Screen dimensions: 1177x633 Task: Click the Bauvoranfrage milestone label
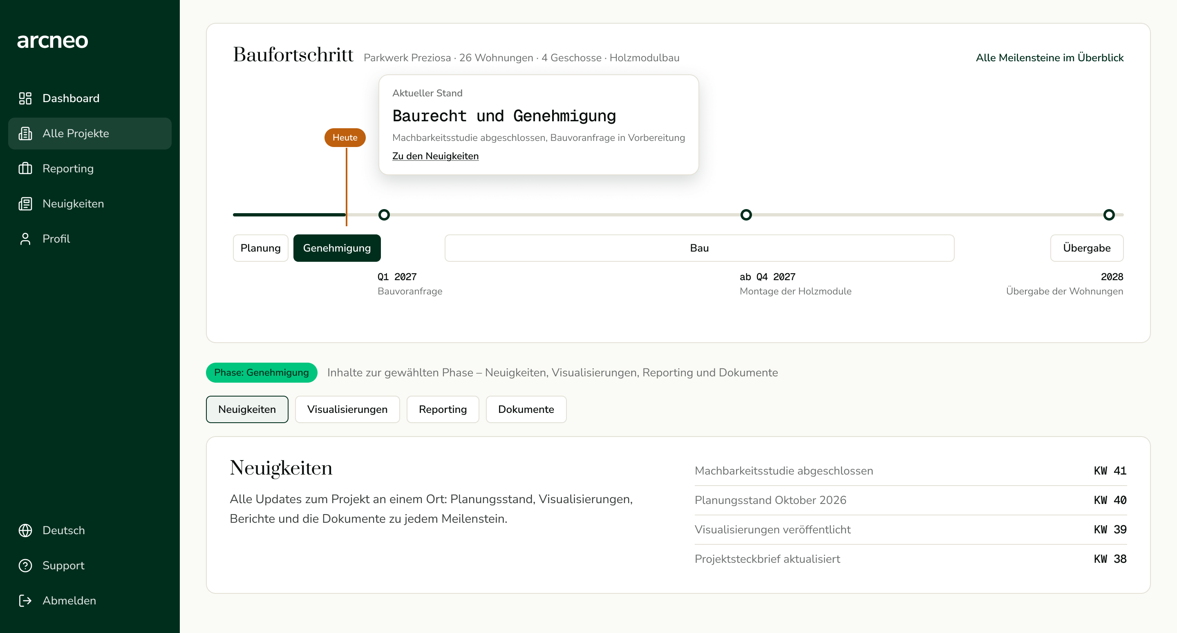coord(410,291)
